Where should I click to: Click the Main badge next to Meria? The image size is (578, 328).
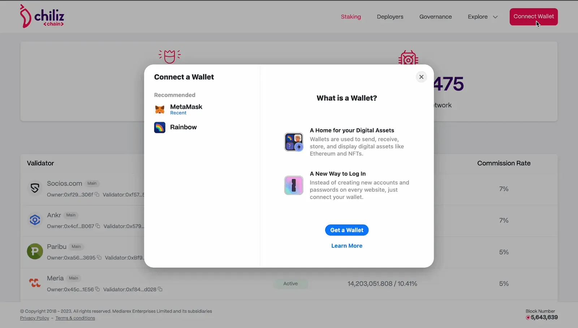coord(74,278)
